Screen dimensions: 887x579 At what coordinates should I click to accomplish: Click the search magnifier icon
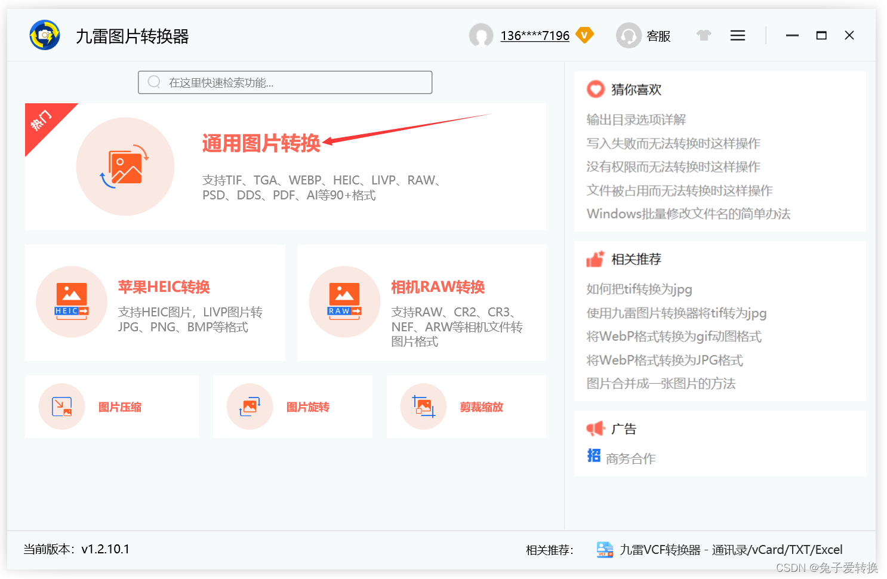[x=154, y=82]
